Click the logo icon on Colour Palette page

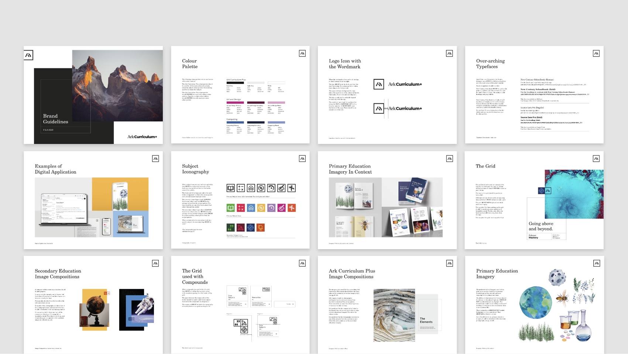pyautogui.click(x=302, y=54)
